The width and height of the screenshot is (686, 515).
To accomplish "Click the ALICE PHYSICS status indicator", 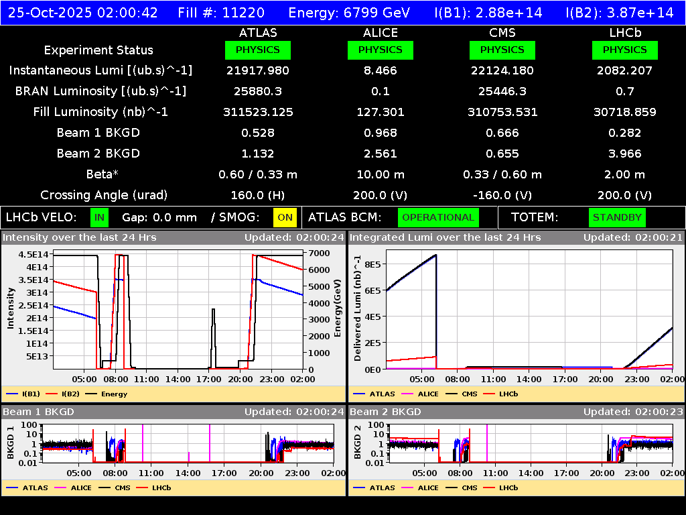I will point(380,50).
